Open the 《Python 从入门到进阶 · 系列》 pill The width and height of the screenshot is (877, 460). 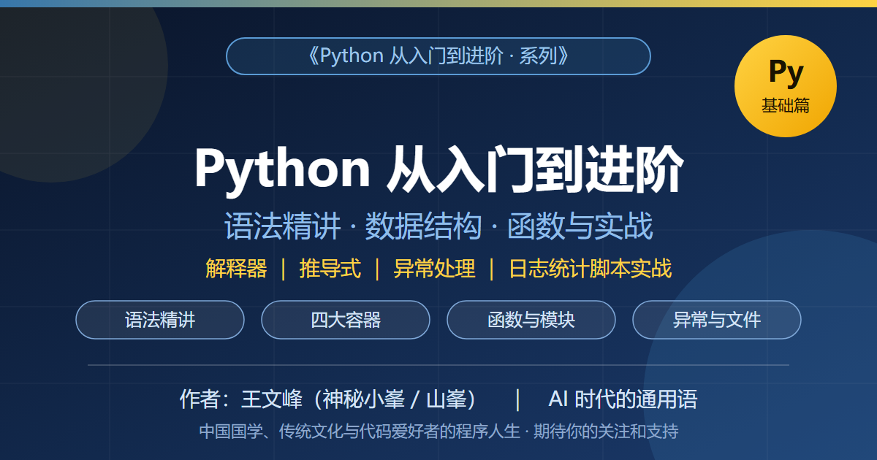[x=438, y=56]
